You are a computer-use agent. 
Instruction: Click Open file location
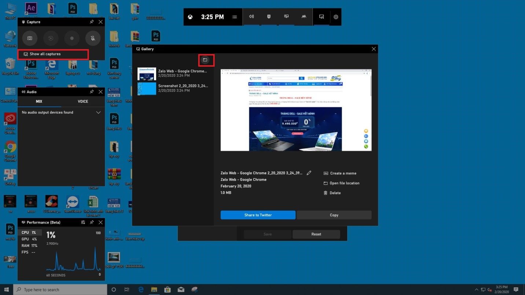pyautogui.click(x=344, y=183)
